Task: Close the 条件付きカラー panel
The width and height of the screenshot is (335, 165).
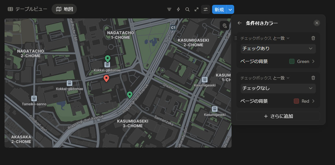Action: (x=317, y=23)
